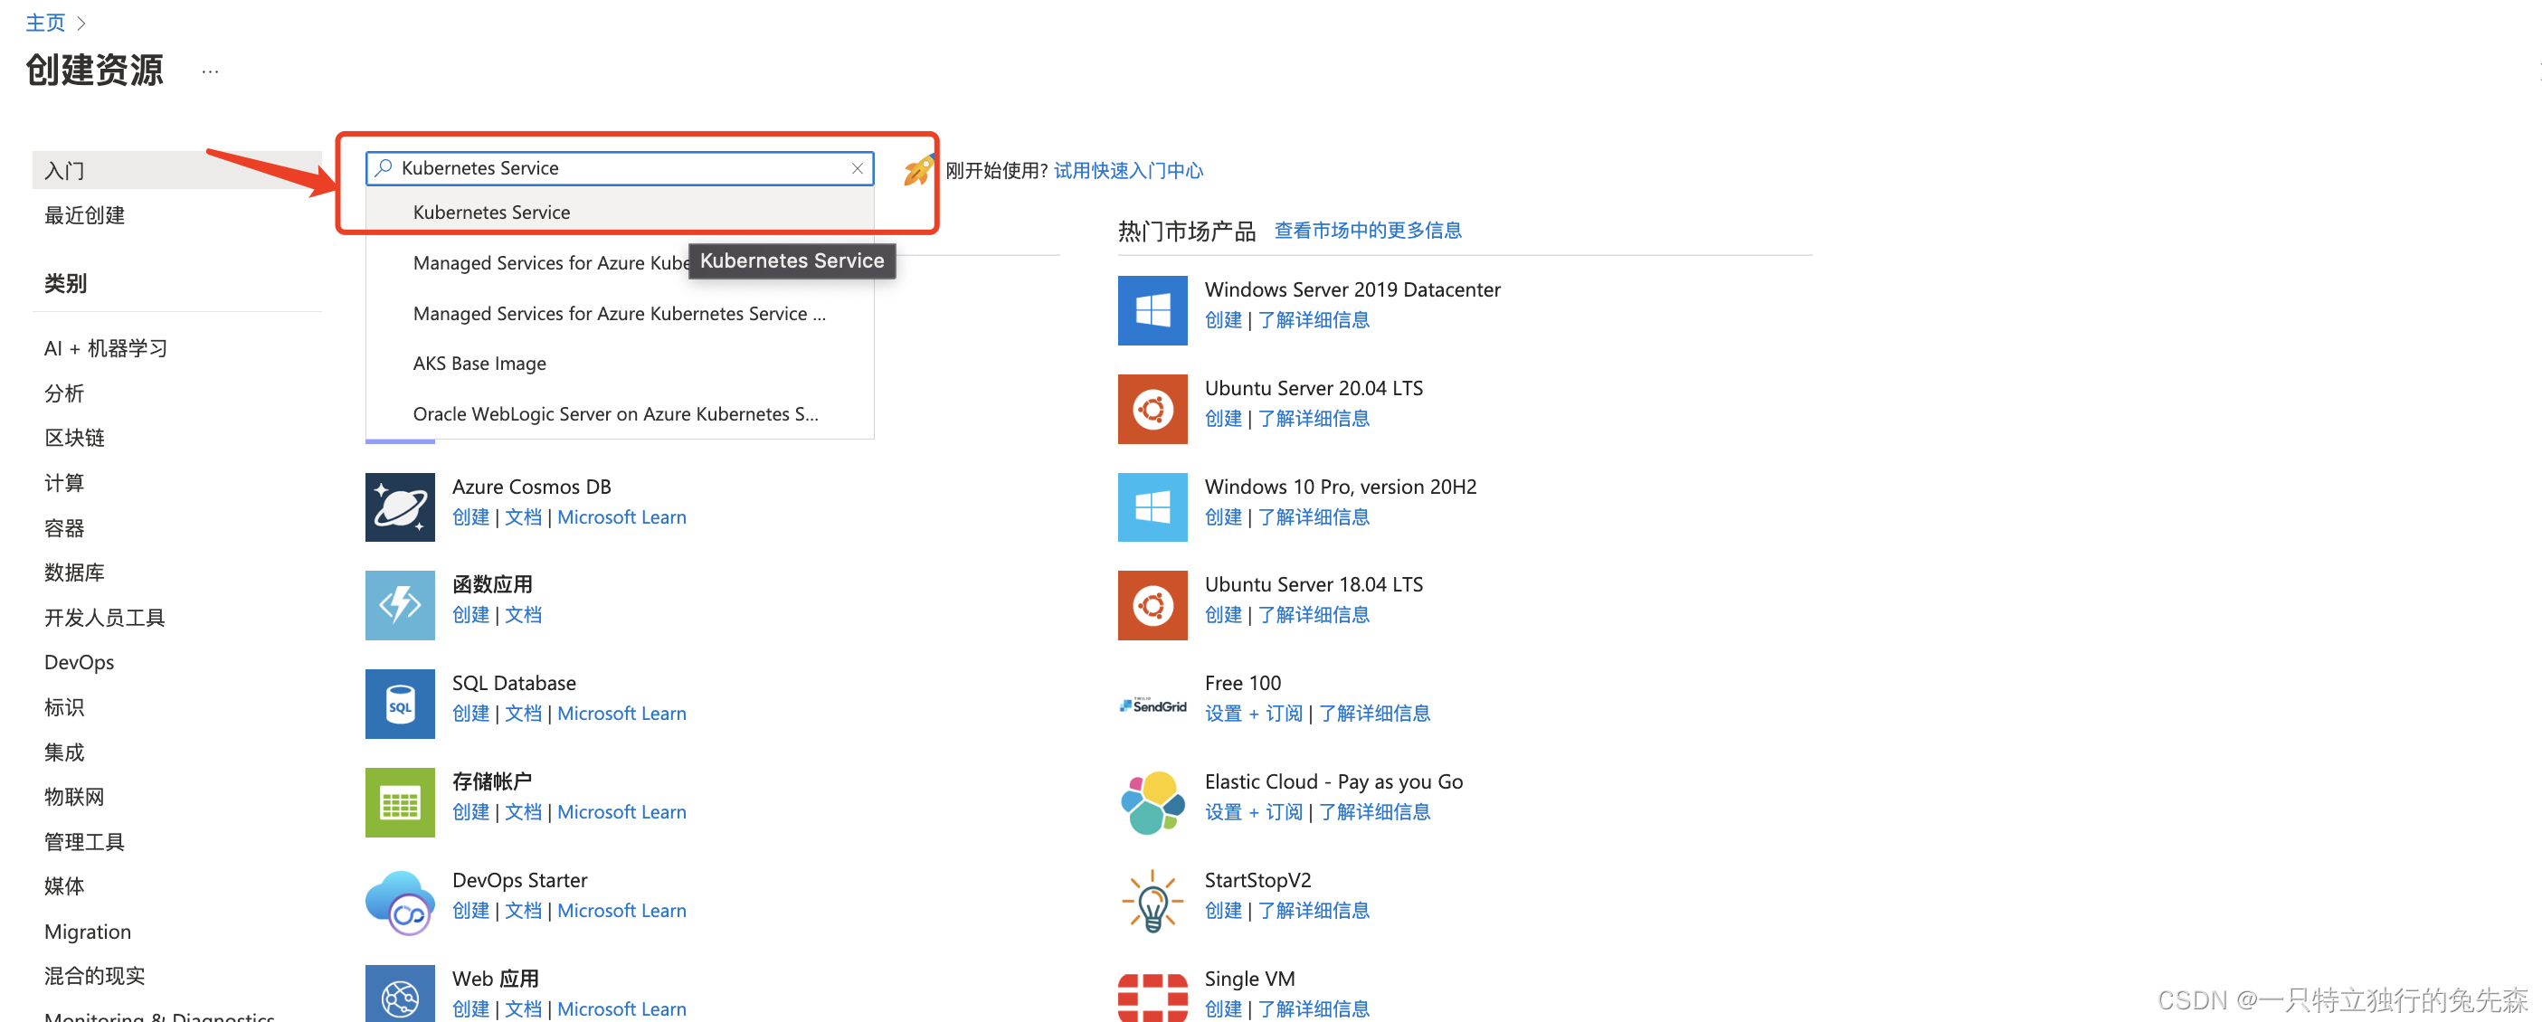Click the rocket quickstart icon
2542x1022 pixels.
pyautogui.click(x=919, y=170)
